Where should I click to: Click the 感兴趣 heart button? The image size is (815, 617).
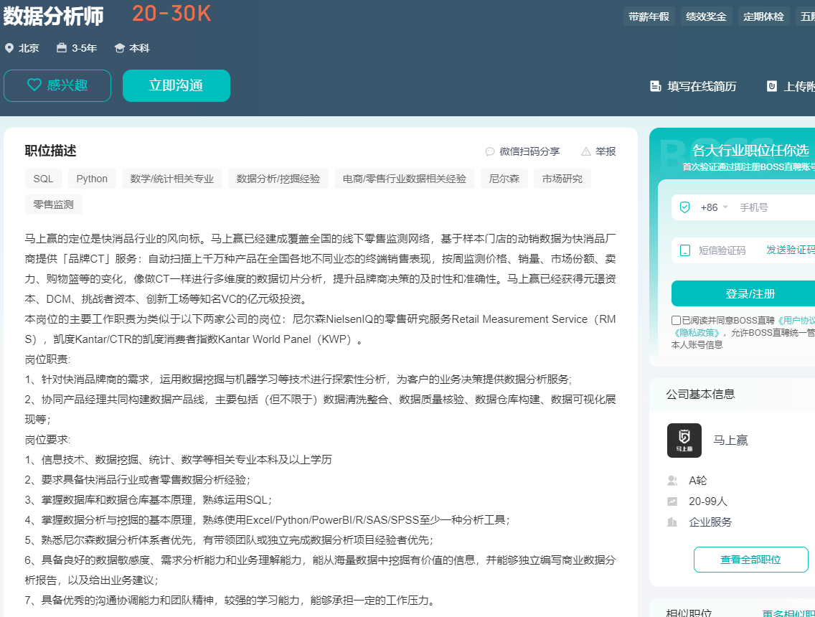tap(57, 86)
